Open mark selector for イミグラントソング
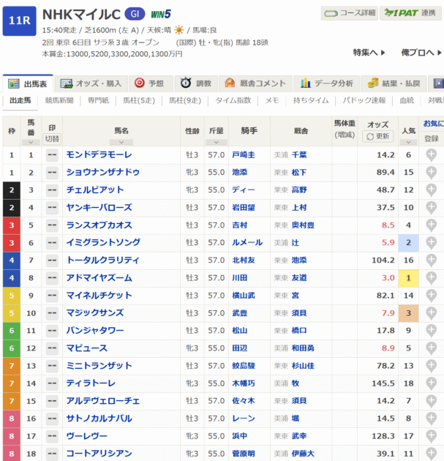The image size is (444, 461). pyautogui.click(x=52, y=243)
